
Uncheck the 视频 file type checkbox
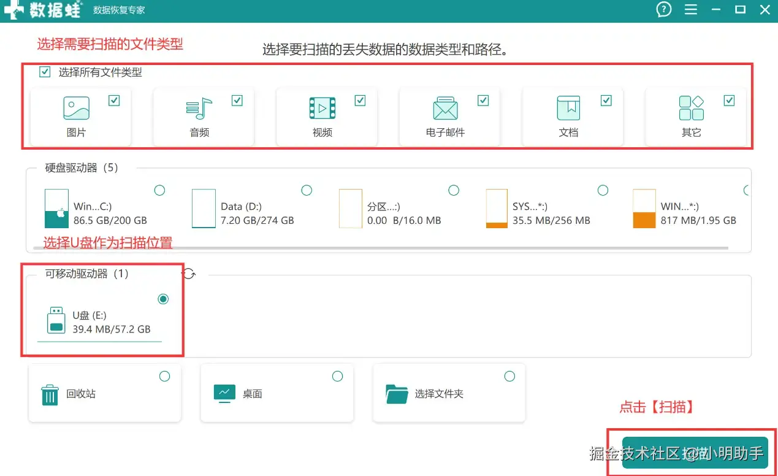click(x=360, y=101)
